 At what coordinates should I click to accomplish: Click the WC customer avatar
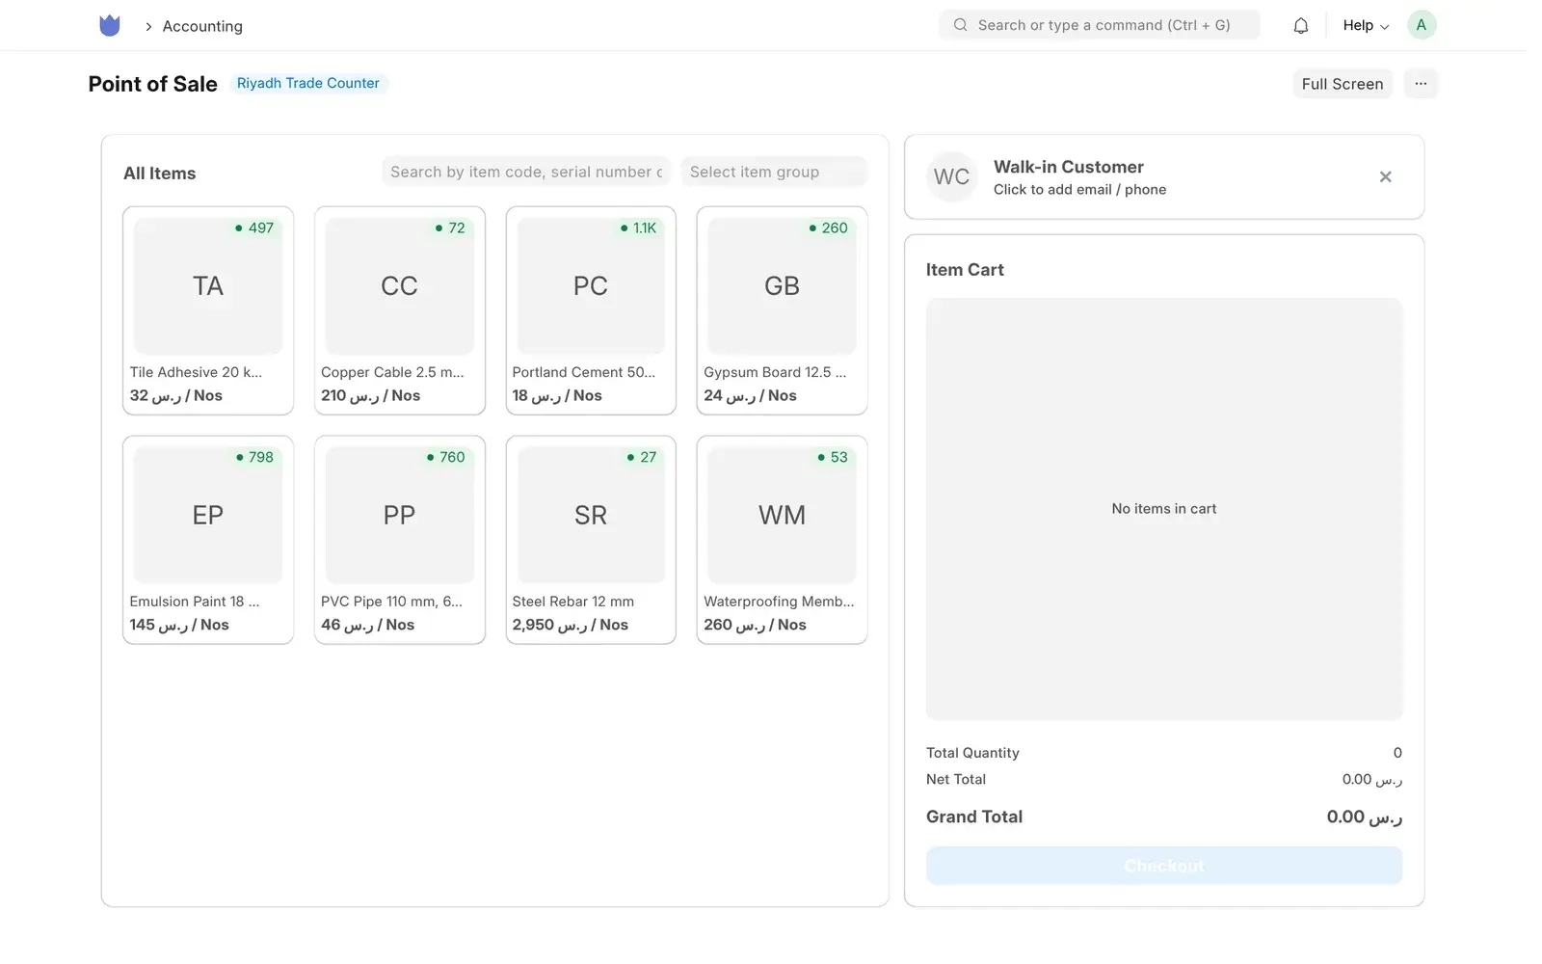pos(951,176)
